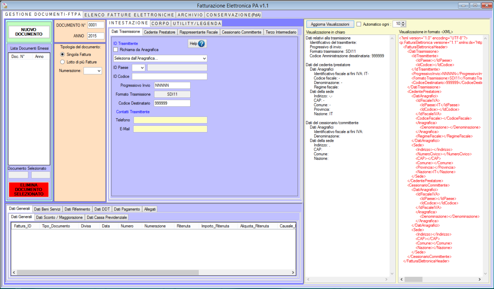494x289 pixels.
Task: Click the Formato Trasmissione SDI11 field
Action: [x=172, y=94]
